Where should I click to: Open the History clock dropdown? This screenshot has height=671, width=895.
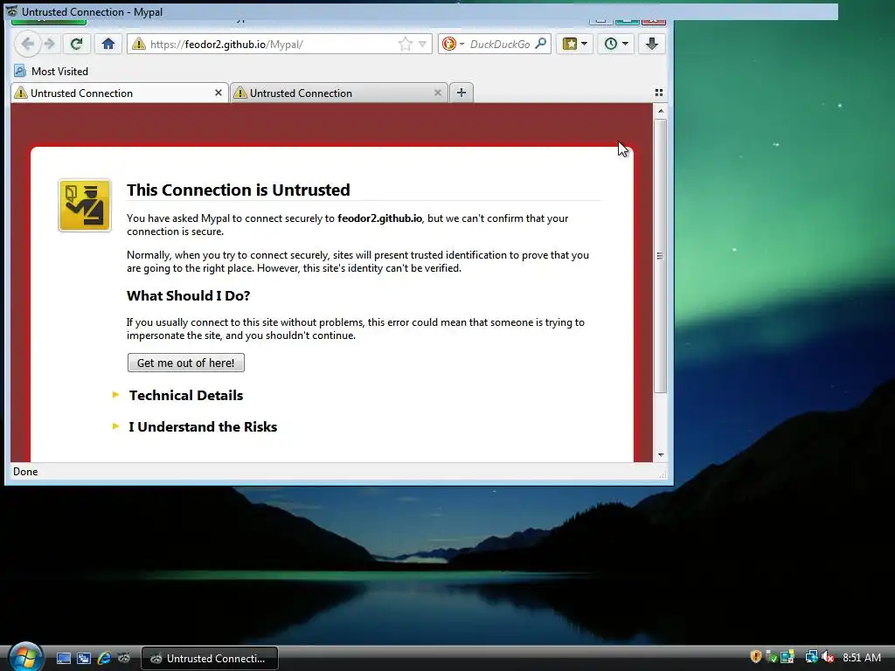tap(616, 44)
